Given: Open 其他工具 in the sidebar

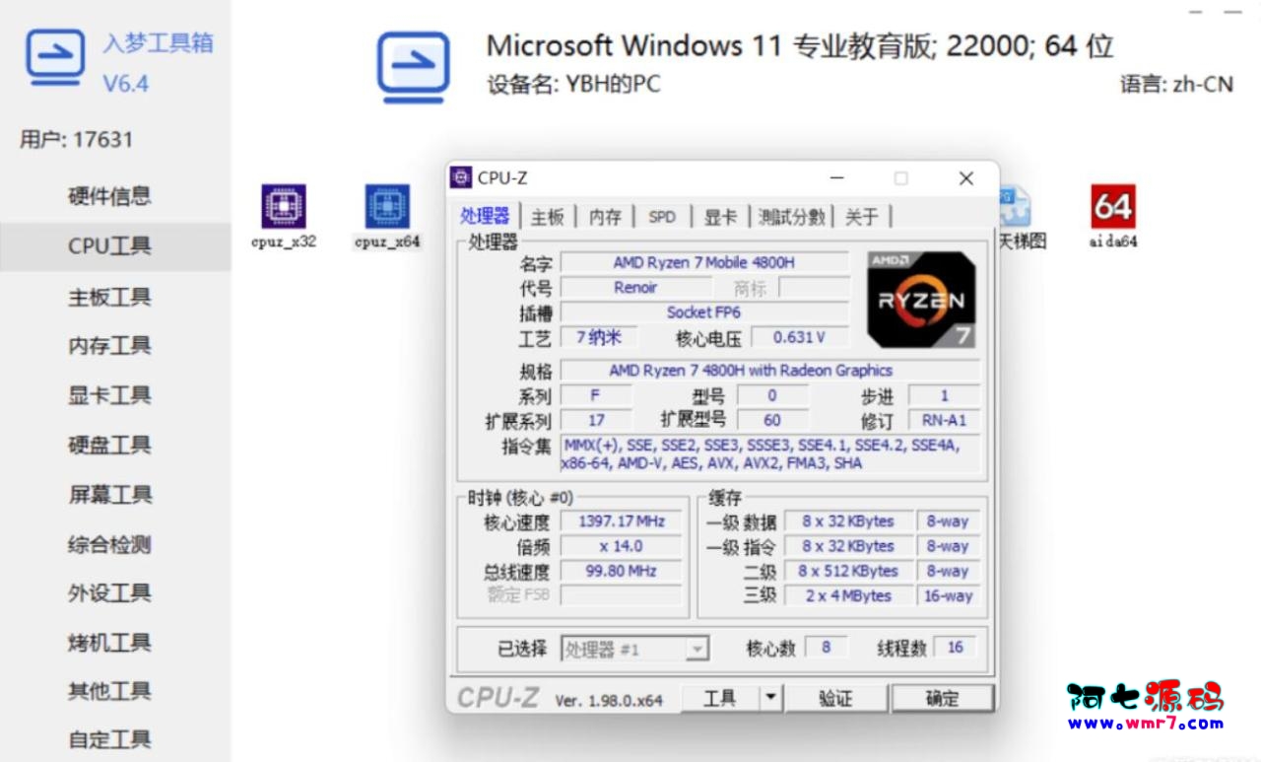Looking at the screenshot, I should (109, 691).
